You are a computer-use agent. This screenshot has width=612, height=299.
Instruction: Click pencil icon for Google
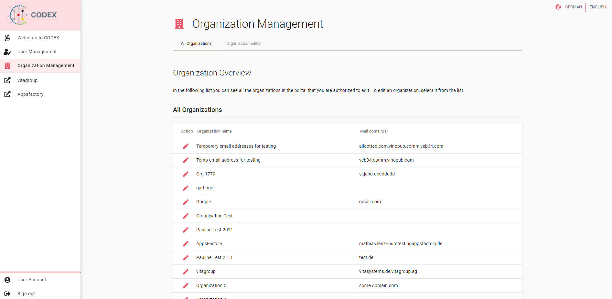pos(186,202)
